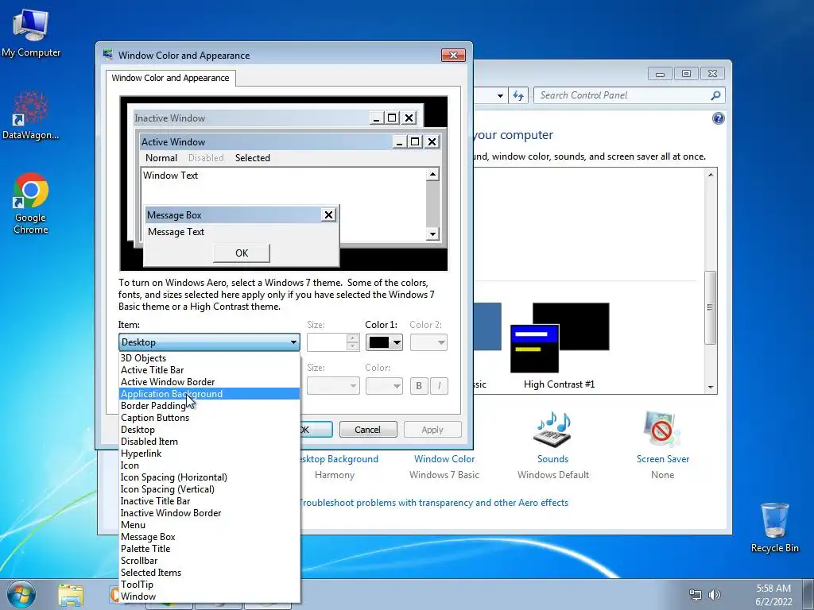The height and width of the screenshot is (610, 814).
Task: Choose Selected Items entry
Action: (x=209, y=573)
